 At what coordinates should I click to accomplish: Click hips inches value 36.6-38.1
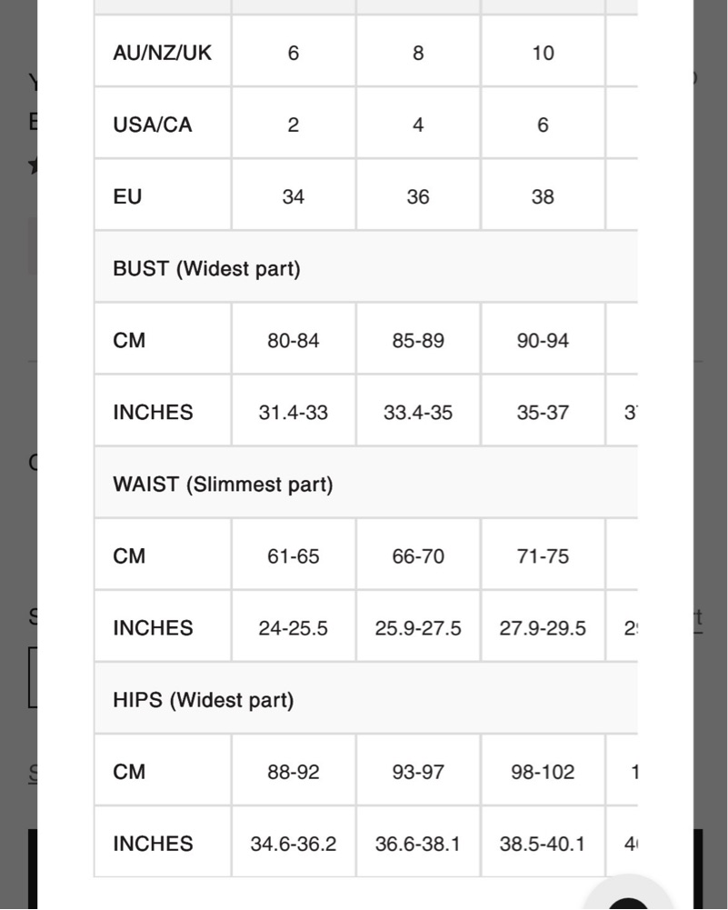[418, 844]
